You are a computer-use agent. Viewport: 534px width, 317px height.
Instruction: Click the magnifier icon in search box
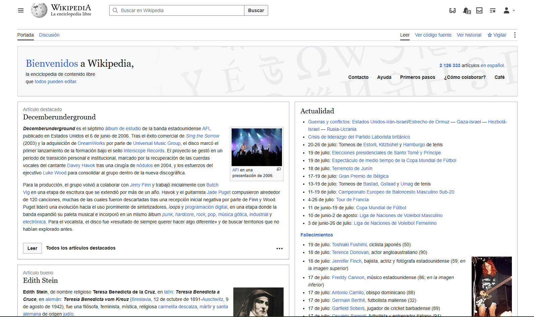pyautogui.click(x=115, y=10)
